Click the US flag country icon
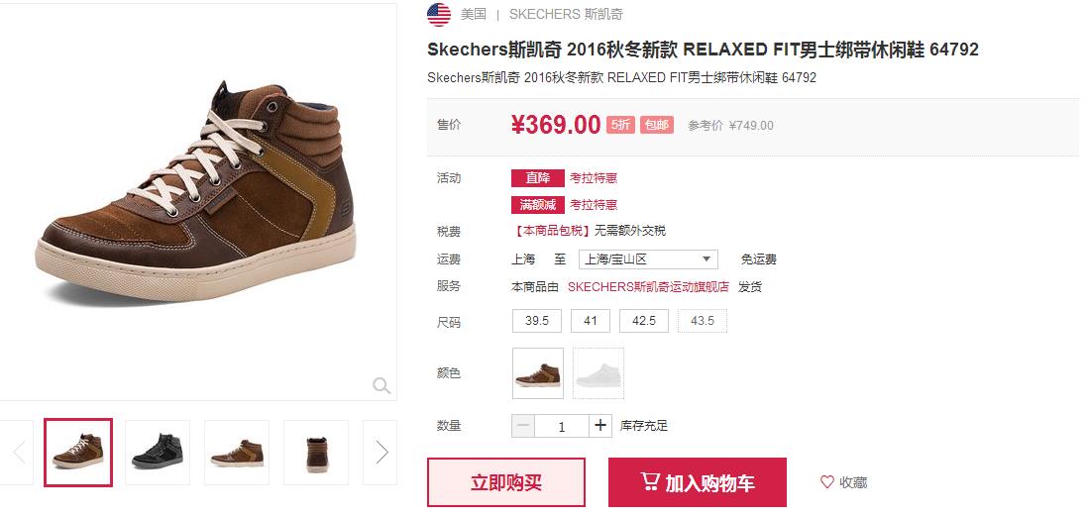 (439, 15)
